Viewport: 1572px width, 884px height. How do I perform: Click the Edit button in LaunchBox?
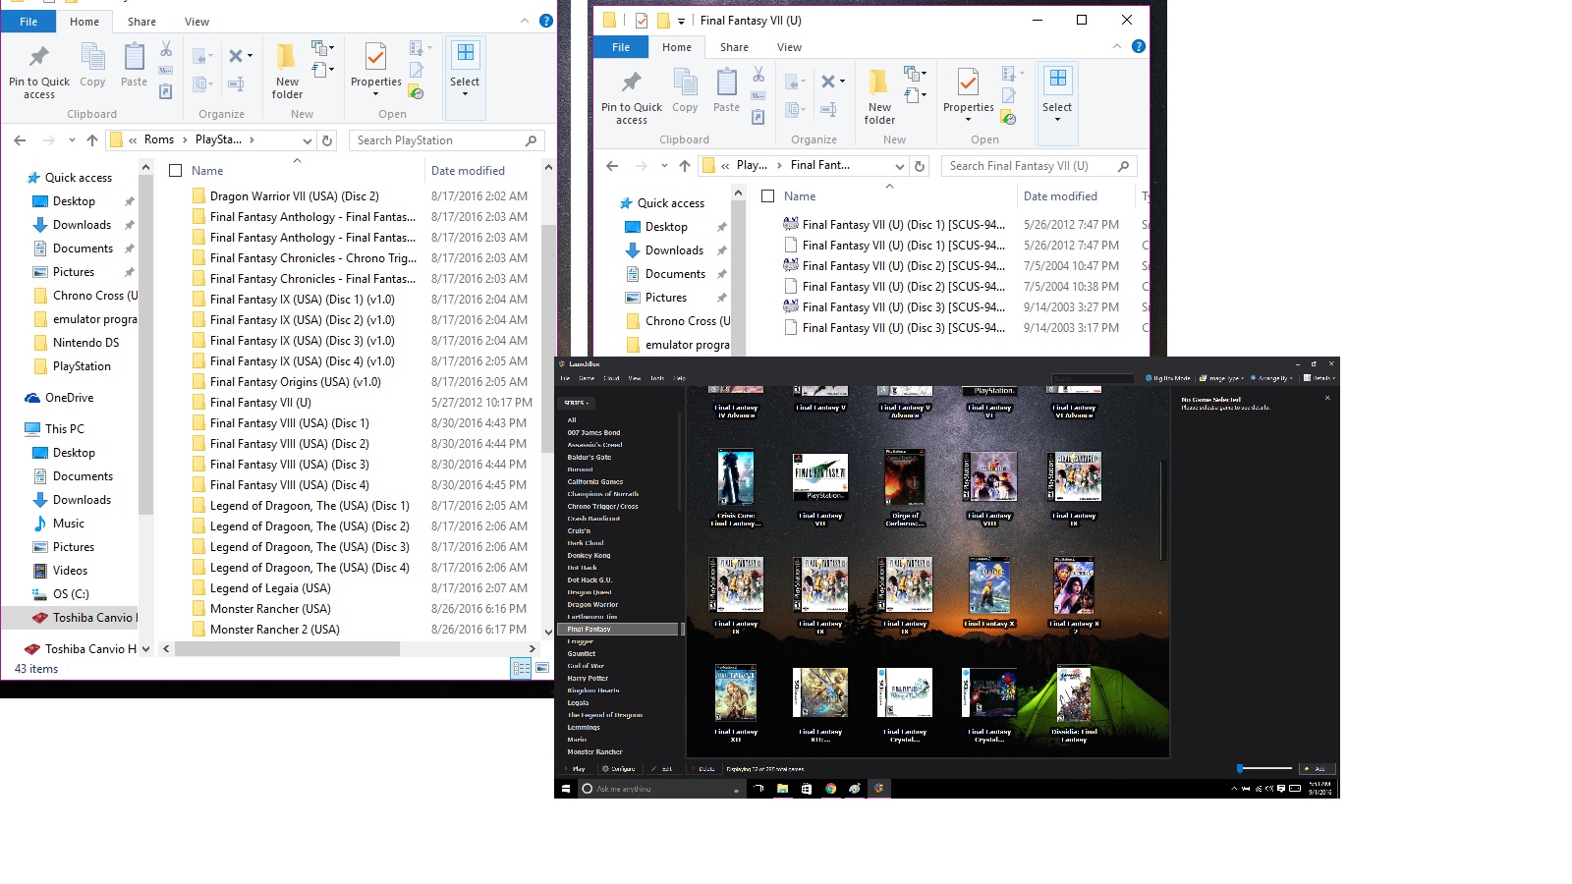pos(664,769)
